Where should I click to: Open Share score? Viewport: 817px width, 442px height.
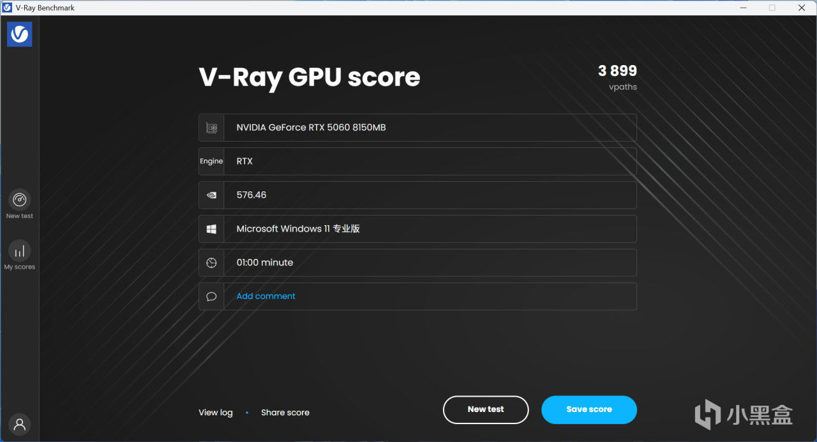point(285,412)
